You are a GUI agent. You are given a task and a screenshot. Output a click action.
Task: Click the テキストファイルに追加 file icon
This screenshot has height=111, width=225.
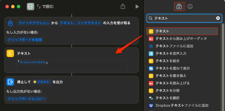tap(151, 46)
